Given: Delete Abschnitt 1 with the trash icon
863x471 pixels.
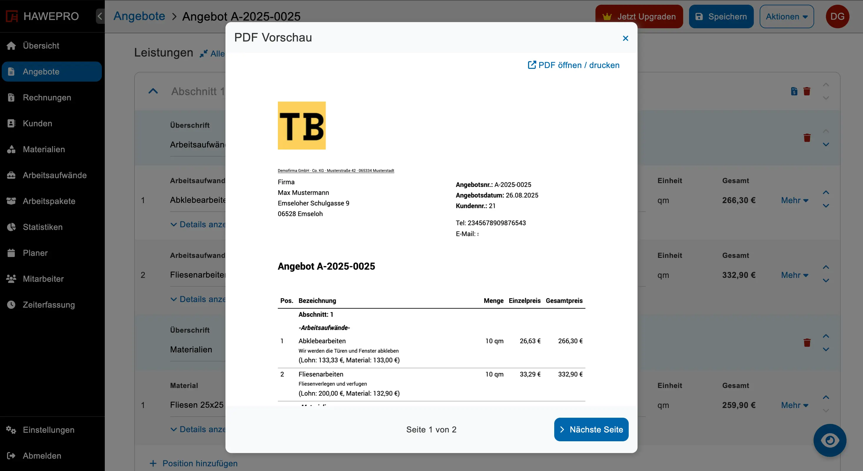Looking at the screenshot, I should tap(807, 91).
